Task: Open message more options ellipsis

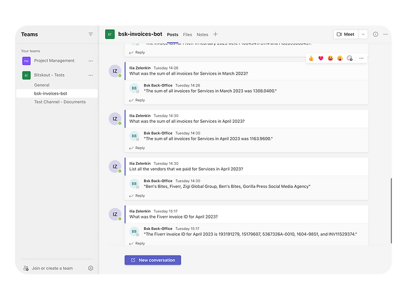Action: click(x=361, y=58)
